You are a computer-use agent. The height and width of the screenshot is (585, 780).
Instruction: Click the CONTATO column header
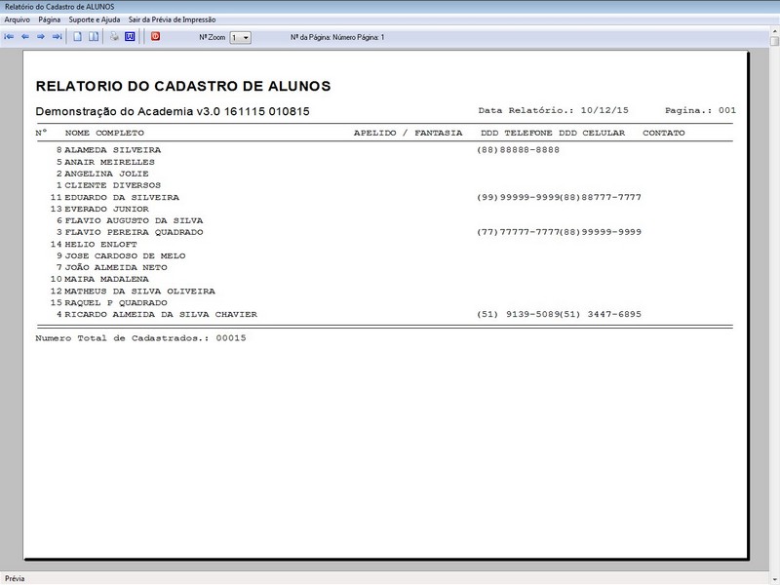(x=664, y=133)
